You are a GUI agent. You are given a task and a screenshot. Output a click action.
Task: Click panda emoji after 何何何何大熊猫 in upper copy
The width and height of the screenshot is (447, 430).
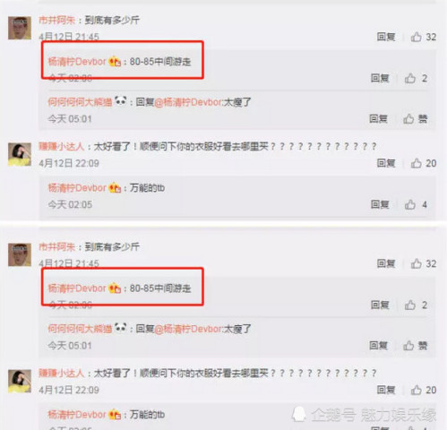click(121, 101)
